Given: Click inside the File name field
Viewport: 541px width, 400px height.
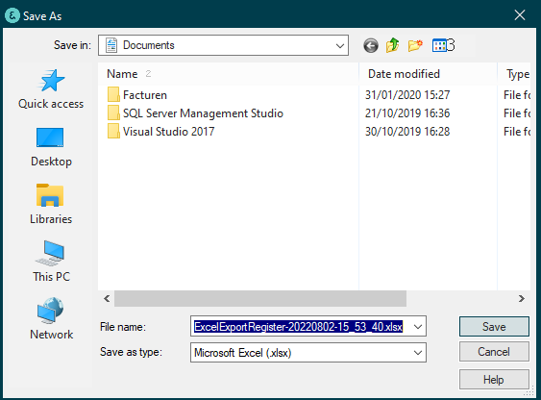Looking at the screenshot, I should click(x=300, y=327).
